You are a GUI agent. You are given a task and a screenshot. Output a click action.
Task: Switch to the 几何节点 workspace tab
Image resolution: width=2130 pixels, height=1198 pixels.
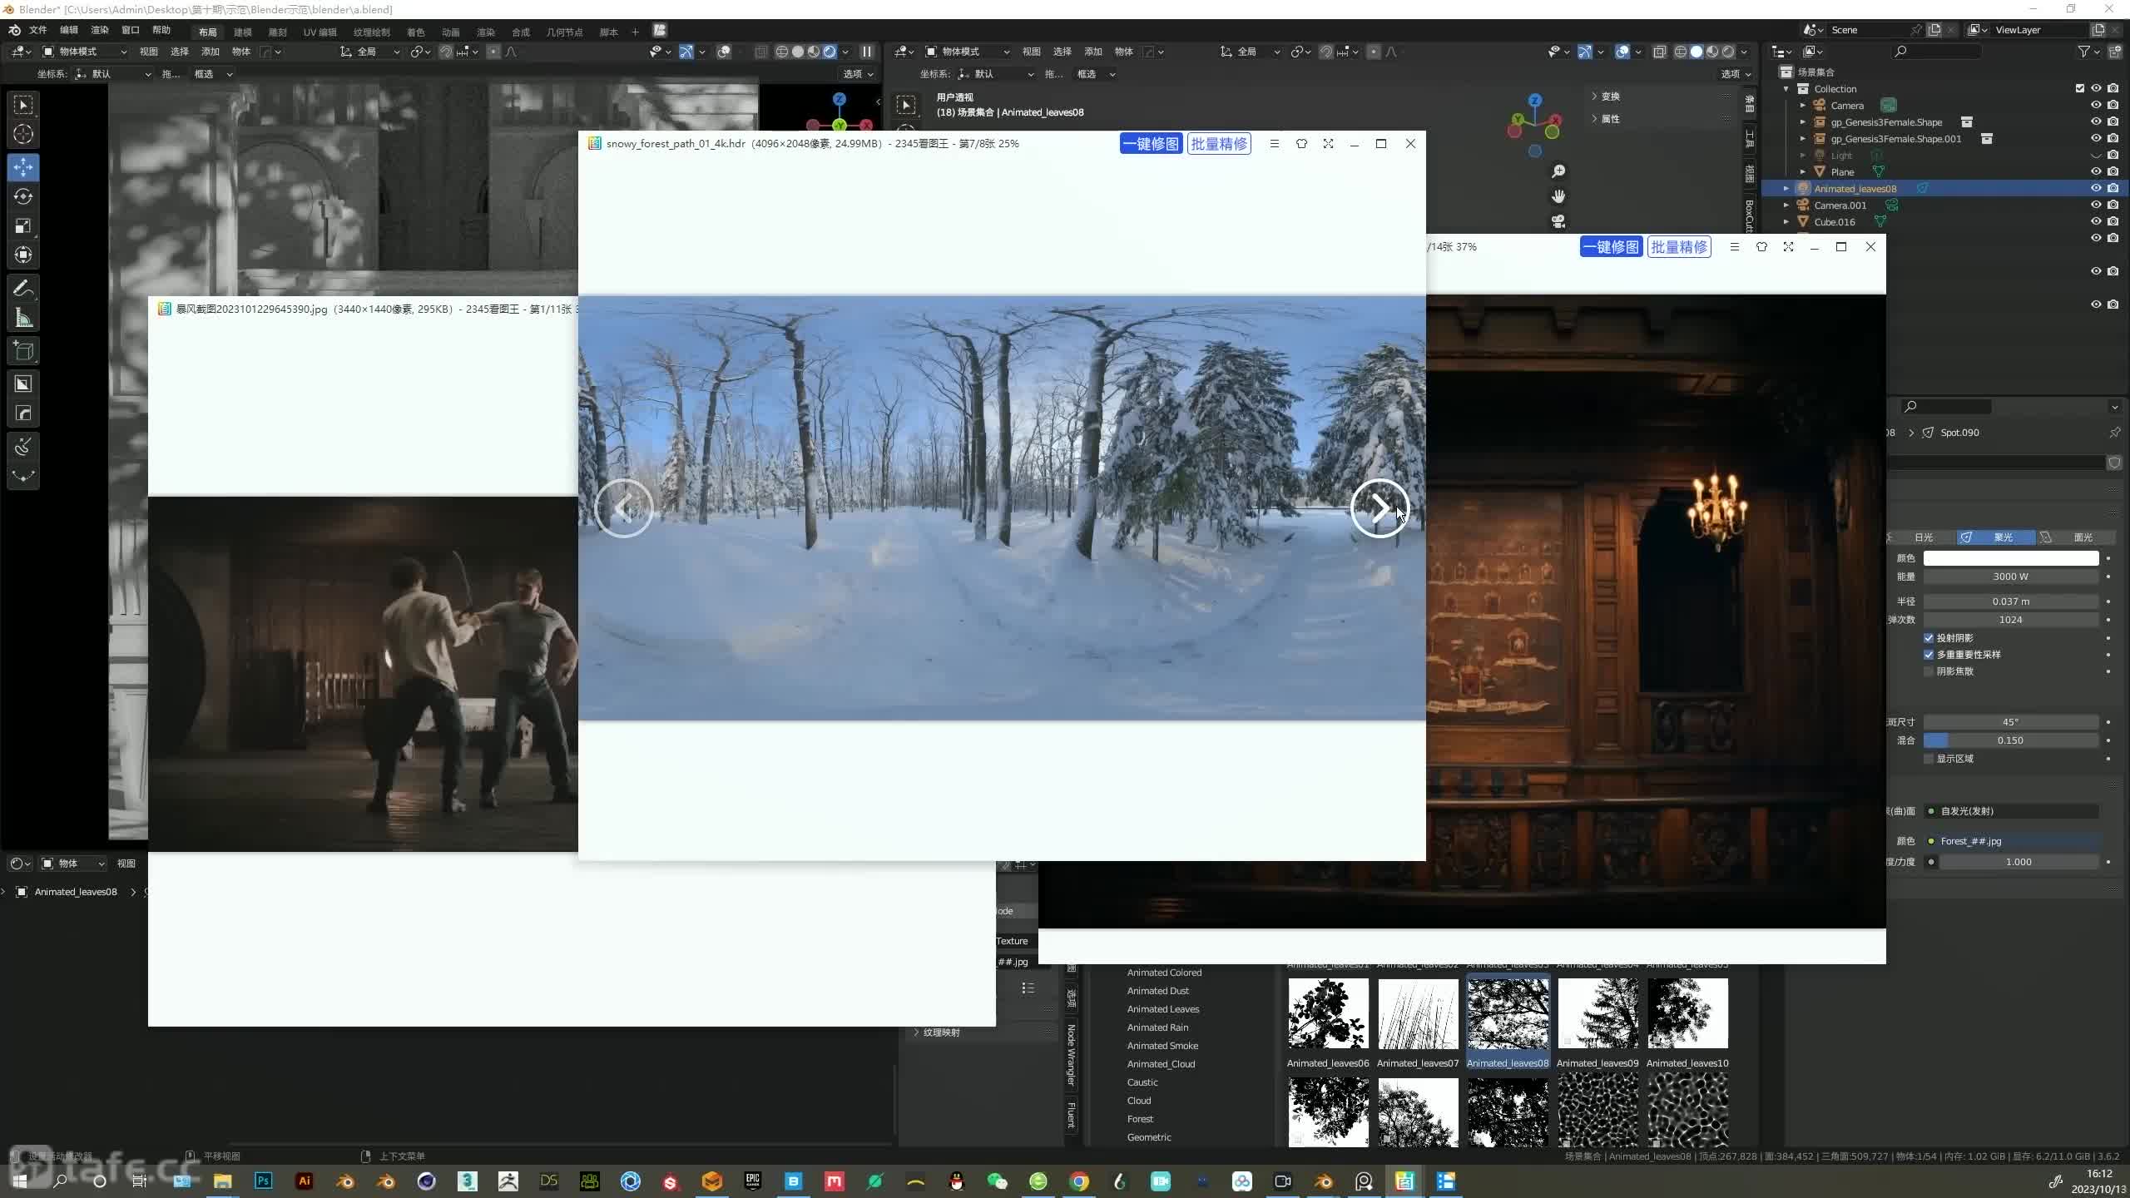565,32
